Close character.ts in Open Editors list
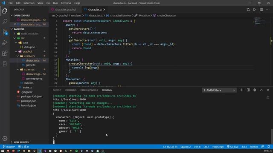Screen dimensions: 273x153 point(15,25)
